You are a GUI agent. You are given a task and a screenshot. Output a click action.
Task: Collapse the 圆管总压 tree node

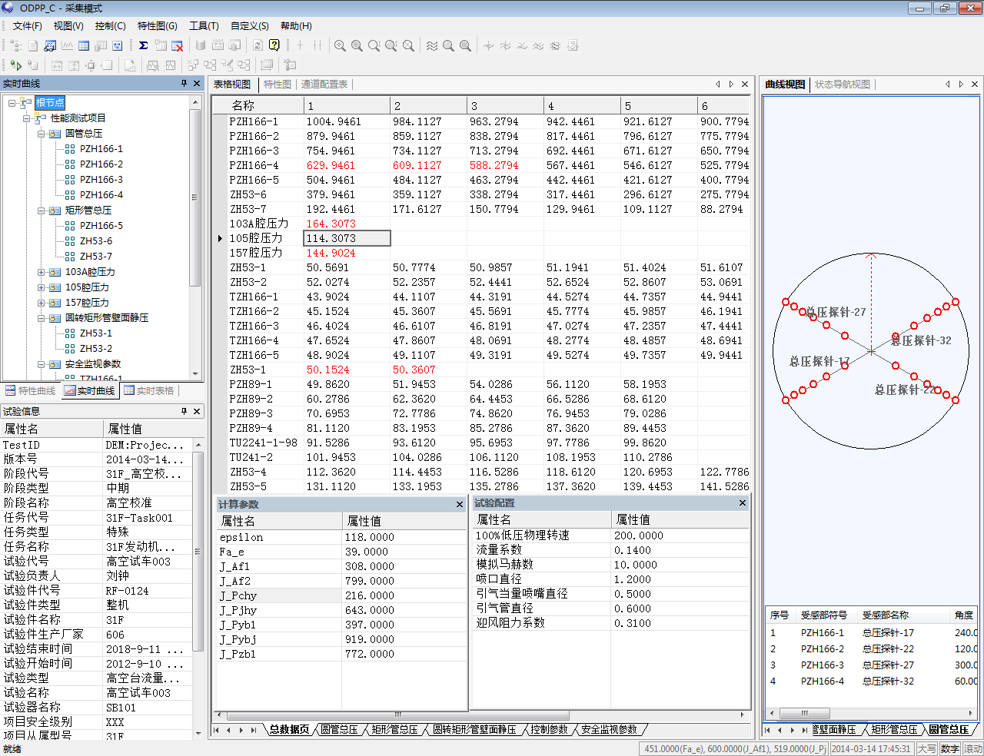(42, 134)
